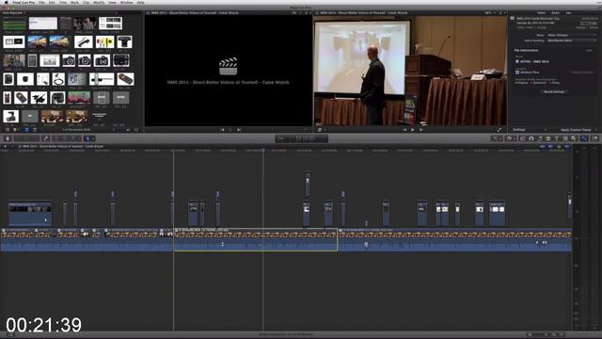Image resolution: width=602 pixels, height=339 pixels.
Task: Open the tool selection dropdown arrow
Action: [92, 138]
